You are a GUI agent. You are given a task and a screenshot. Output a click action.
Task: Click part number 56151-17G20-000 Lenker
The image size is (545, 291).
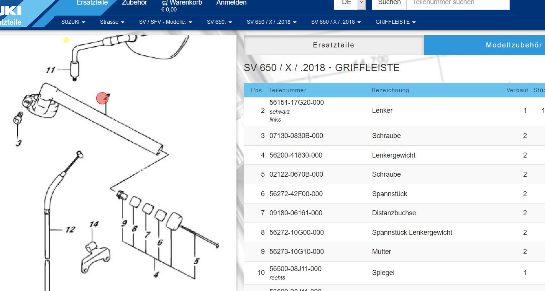[x=297, y=102]
